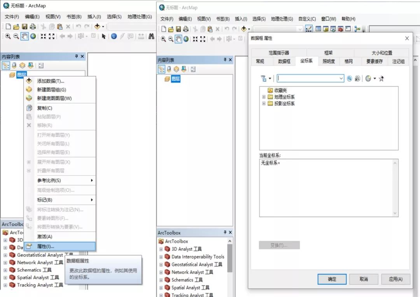Click Full Extent globe in right ArcMap window
Screen dimensions: 420x297
pyautogui.click(x=186, y=39)
